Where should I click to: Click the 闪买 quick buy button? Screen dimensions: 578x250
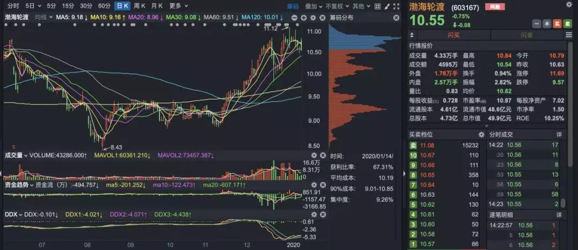453,35
